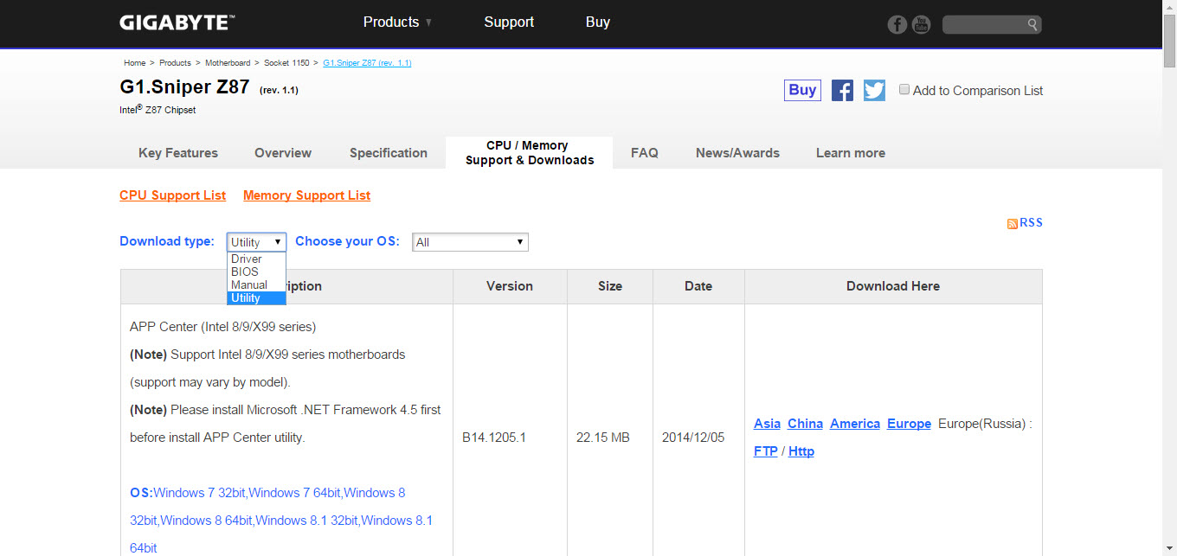
Task: Share product on Twitter
Action: [875, 90]
